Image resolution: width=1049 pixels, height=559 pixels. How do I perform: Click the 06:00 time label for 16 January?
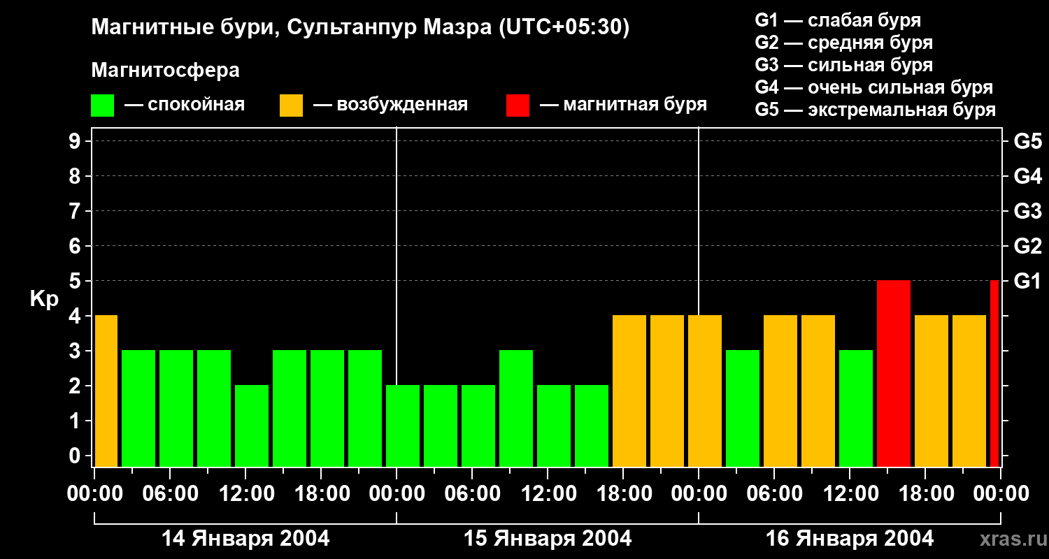(776, 493)
